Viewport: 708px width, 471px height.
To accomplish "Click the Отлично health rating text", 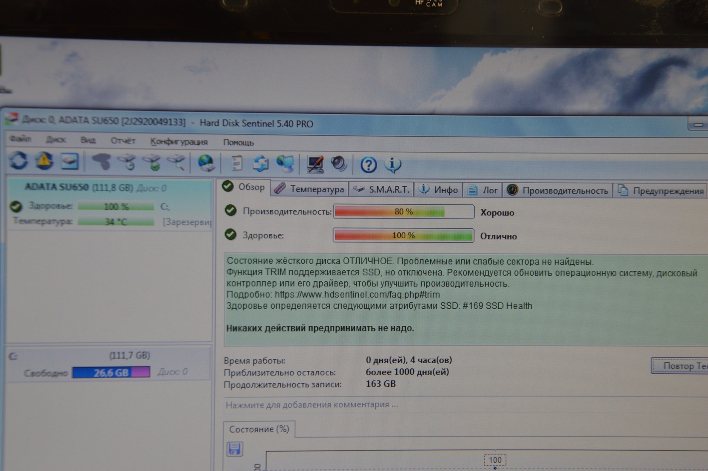I will click(498, 236).
